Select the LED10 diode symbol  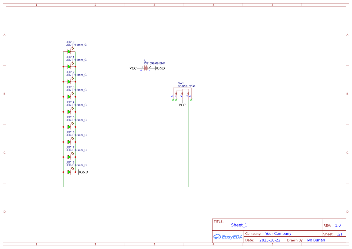click(69, 51)
